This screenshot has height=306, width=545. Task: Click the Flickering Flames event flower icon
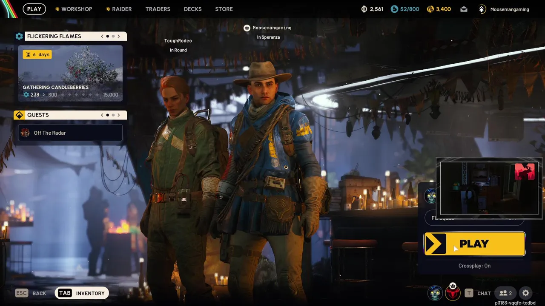[x=19, y=37]
